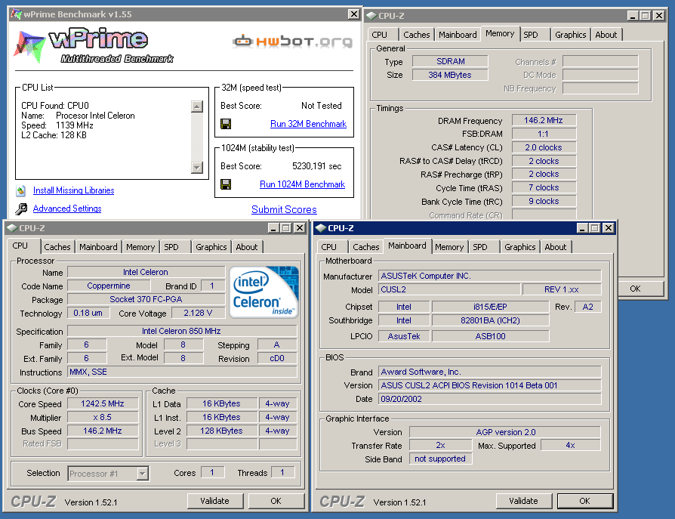
Task: Open the SPD tab in the Memory window
Action: click(531, 35)
